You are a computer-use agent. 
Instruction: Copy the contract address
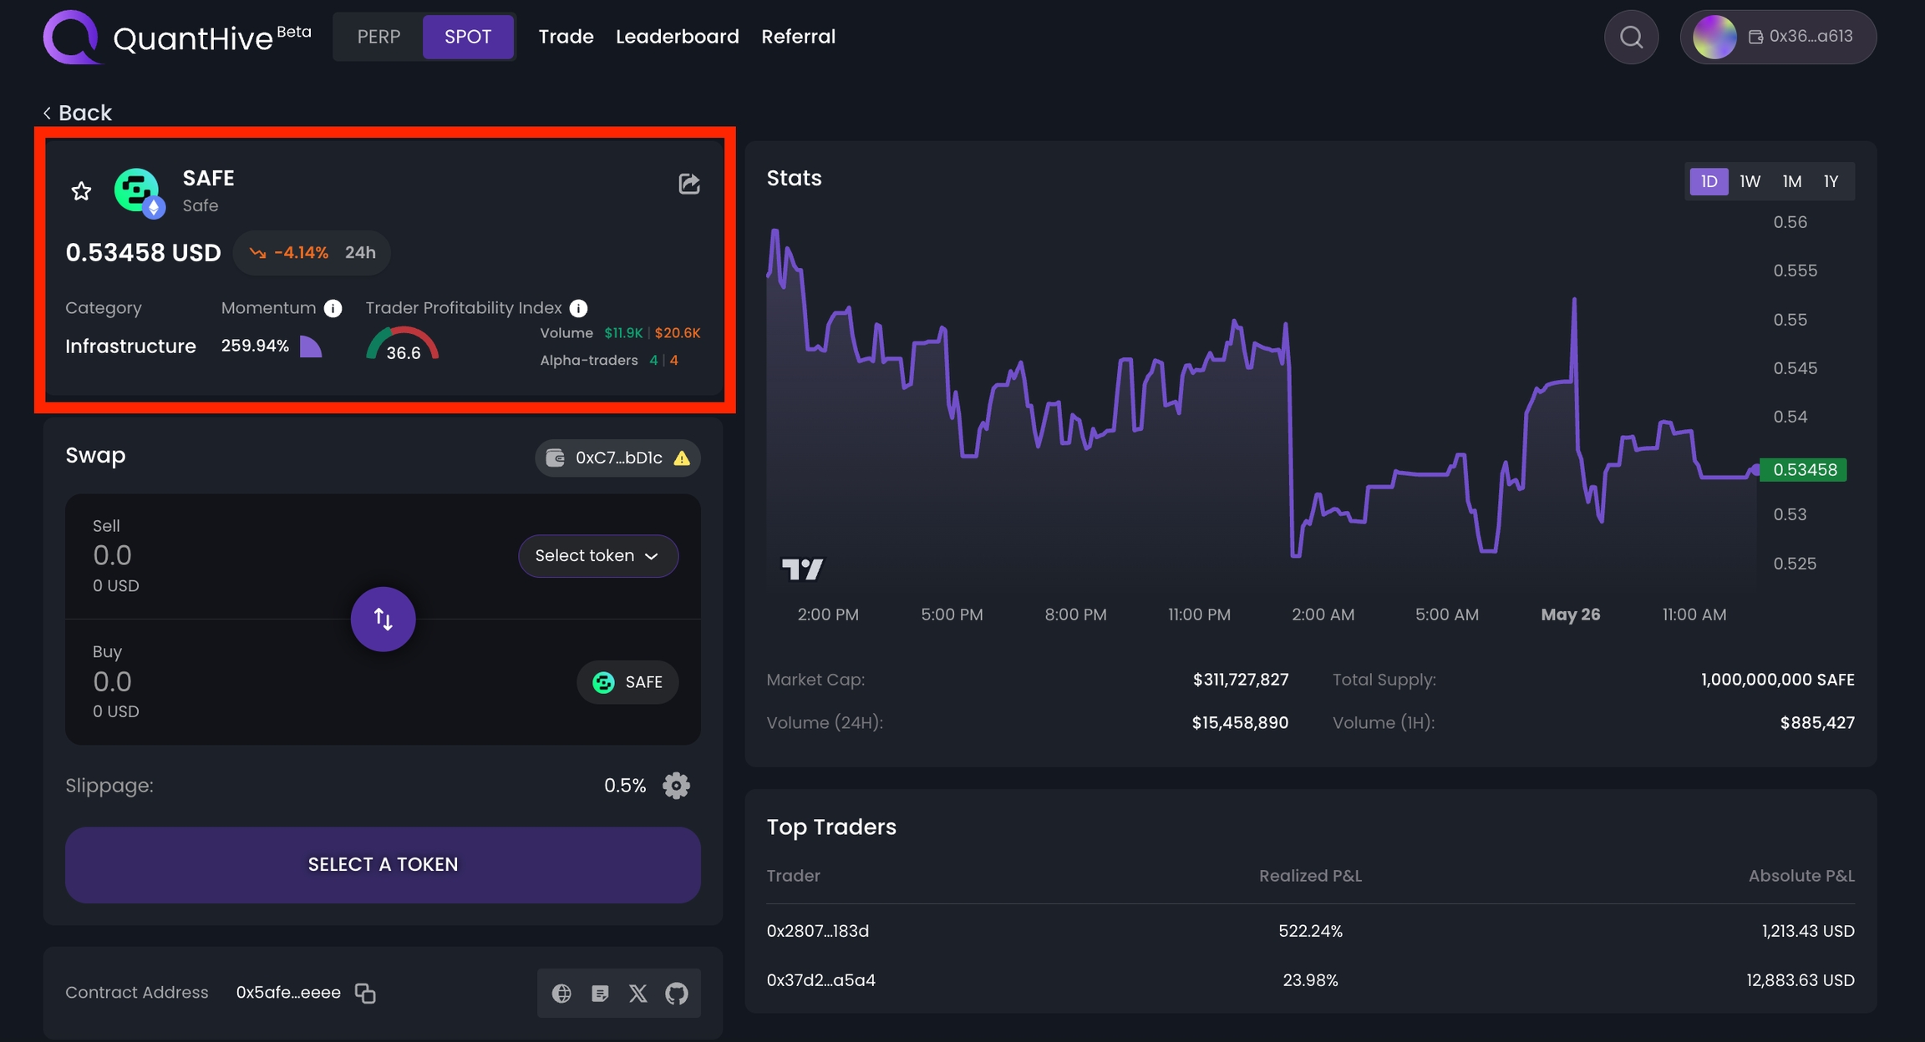click(365, 993)
